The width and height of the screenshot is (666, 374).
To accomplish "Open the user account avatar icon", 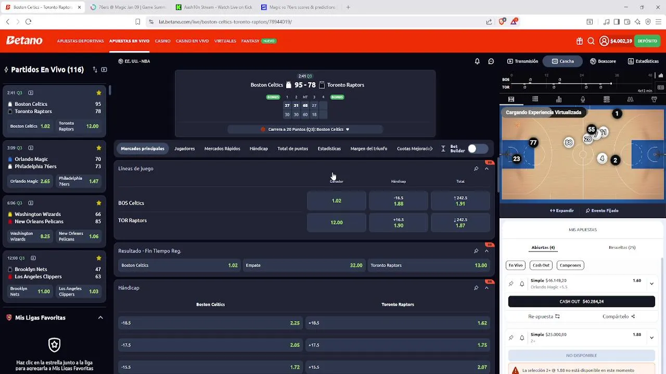I will [604, 41].
